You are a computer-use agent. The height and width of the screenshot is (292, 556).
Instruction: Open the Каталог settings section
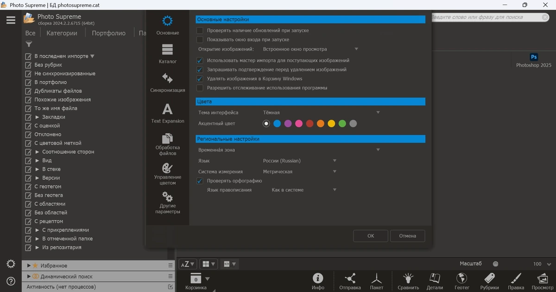point(167,54)
